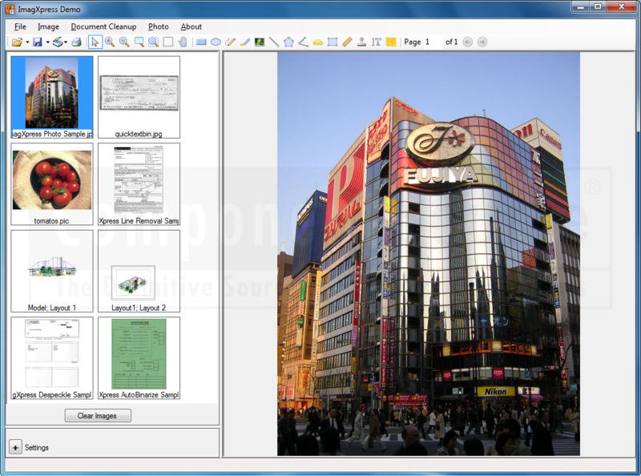Select the filled Rectangle annotation tool
The height and width of the screenshot is (476, 641).
201,42
